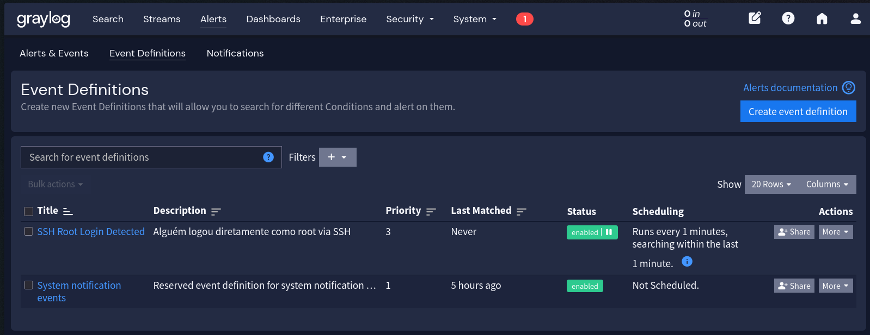This screenshot has height=335, width=870.
Task: Expand the 20 Rows dropdown
Action: click(x=771, y=184)
